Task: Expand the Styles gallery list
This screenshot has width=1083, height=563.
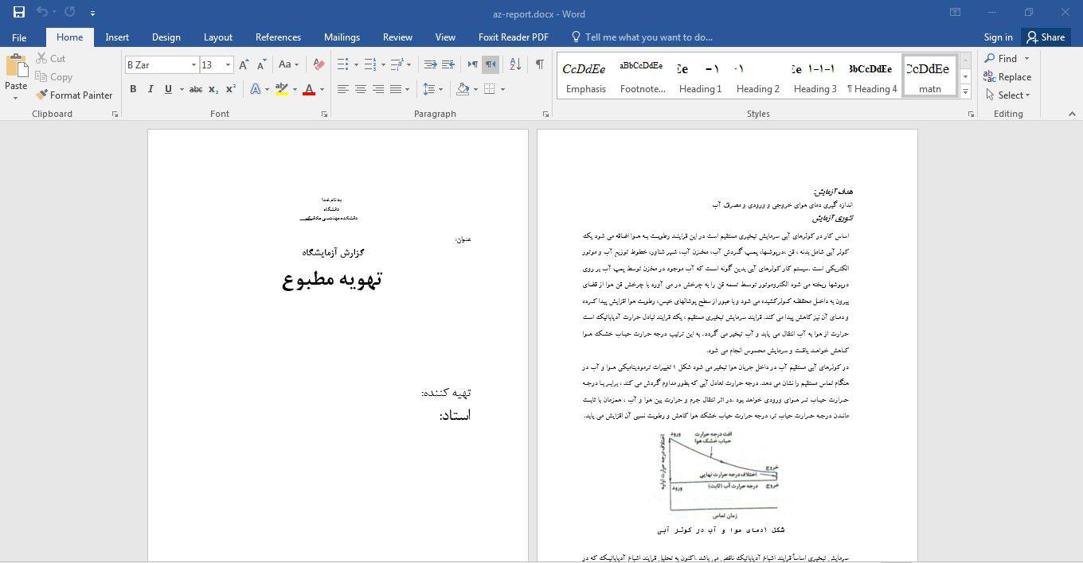Action: [965, 92]
